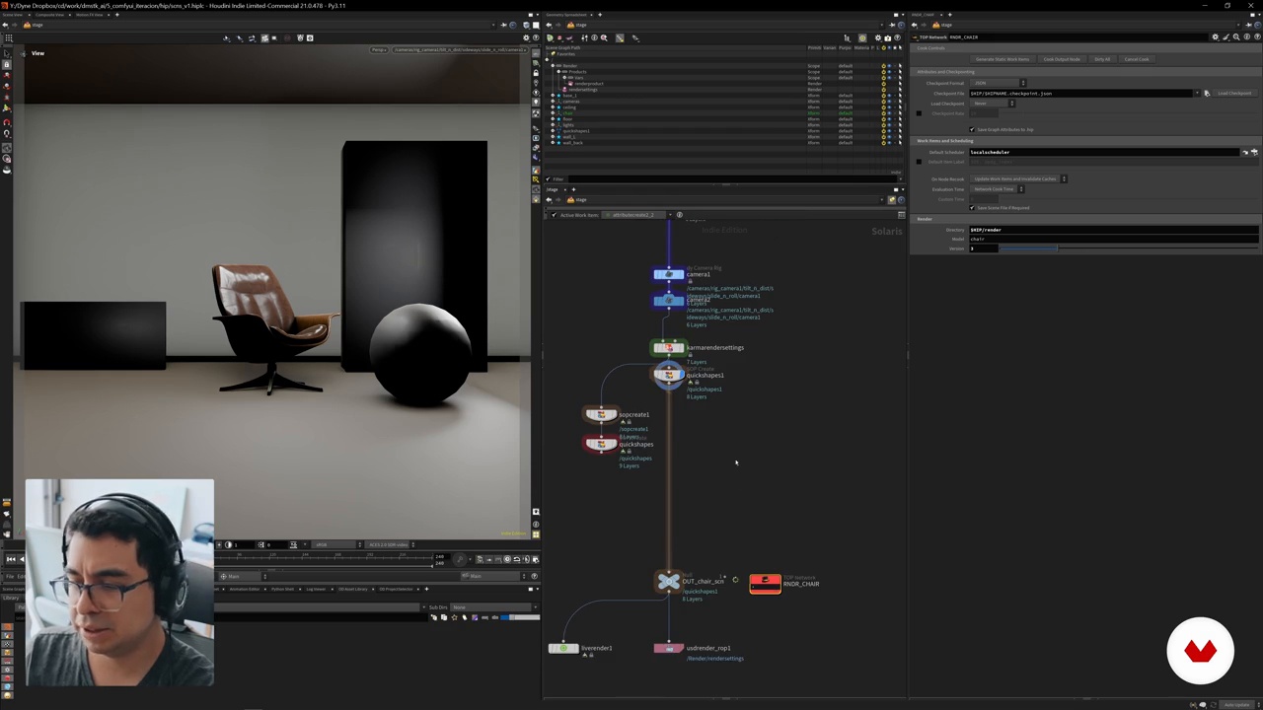Viewport: 1263px width, 710px height.
Task: Switch to the Motion FX View tab
Action: coord(89,15)
